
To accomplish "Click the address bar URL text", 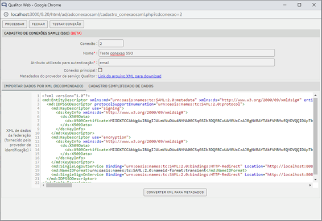I will [97, 14].
